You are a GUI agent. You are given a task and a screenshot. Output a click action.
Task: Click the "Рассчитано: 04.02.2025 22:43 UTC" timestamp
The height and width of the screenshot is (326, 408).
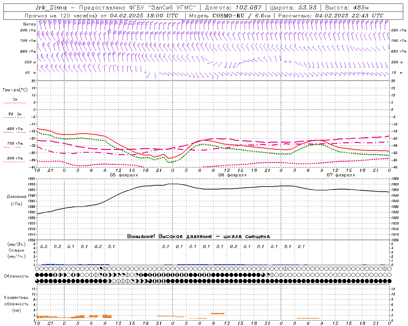(x=331, y=16)
